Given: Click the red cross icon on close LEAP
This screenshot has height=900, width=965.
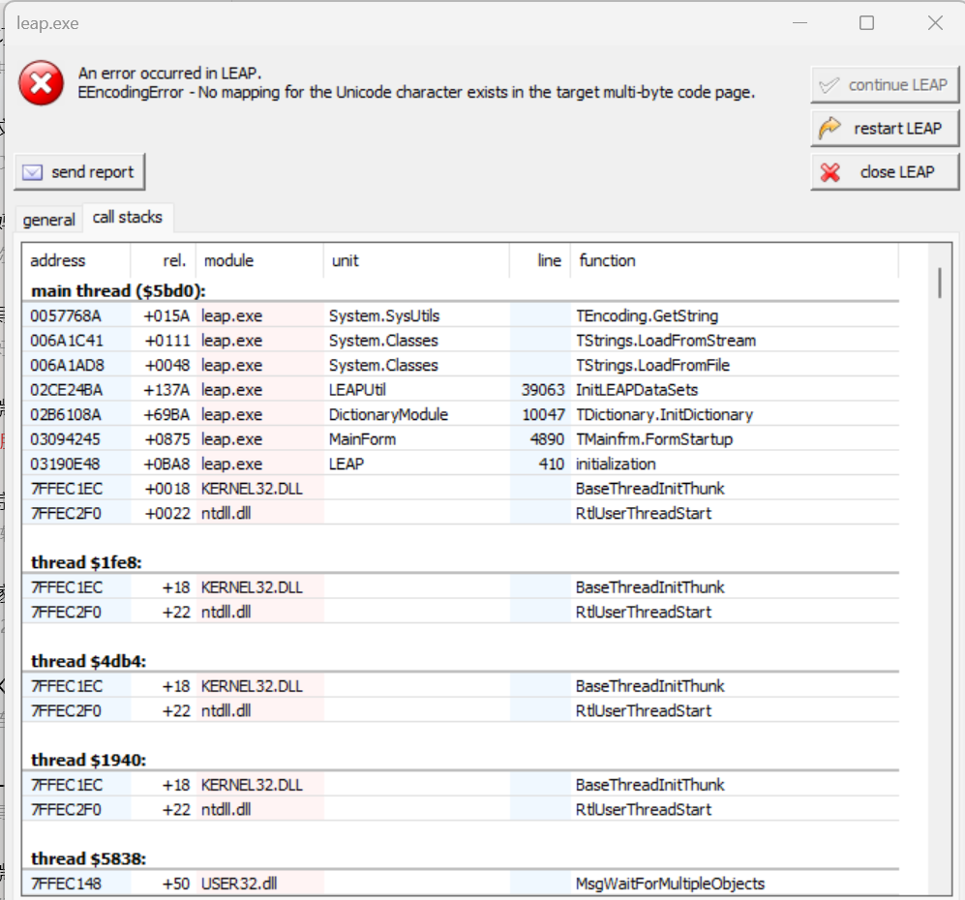Looking at the screenshot, I should 830,172.
